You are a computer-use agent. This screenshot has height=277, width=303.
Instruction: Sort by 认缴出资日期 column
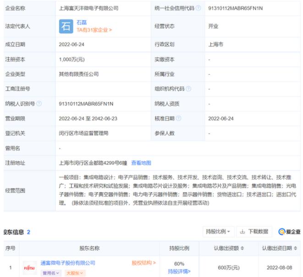coord(295,248)
